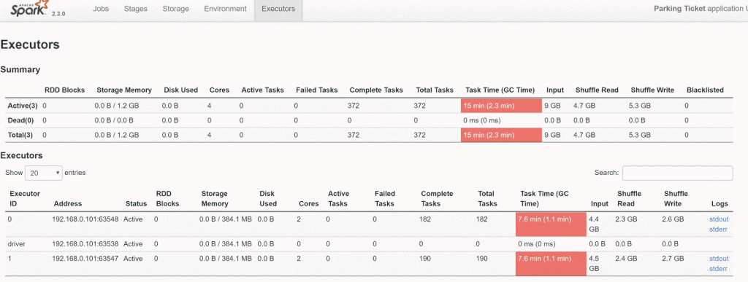Click Active row 4.7 GB shuffle read
Screen dimensions: 748x282
[x=584, y=106]
